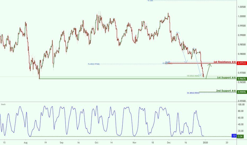Screen dimensions: 247x145
Task: Select the '1st Resistance' label
Action: click(x=225, y=62)
